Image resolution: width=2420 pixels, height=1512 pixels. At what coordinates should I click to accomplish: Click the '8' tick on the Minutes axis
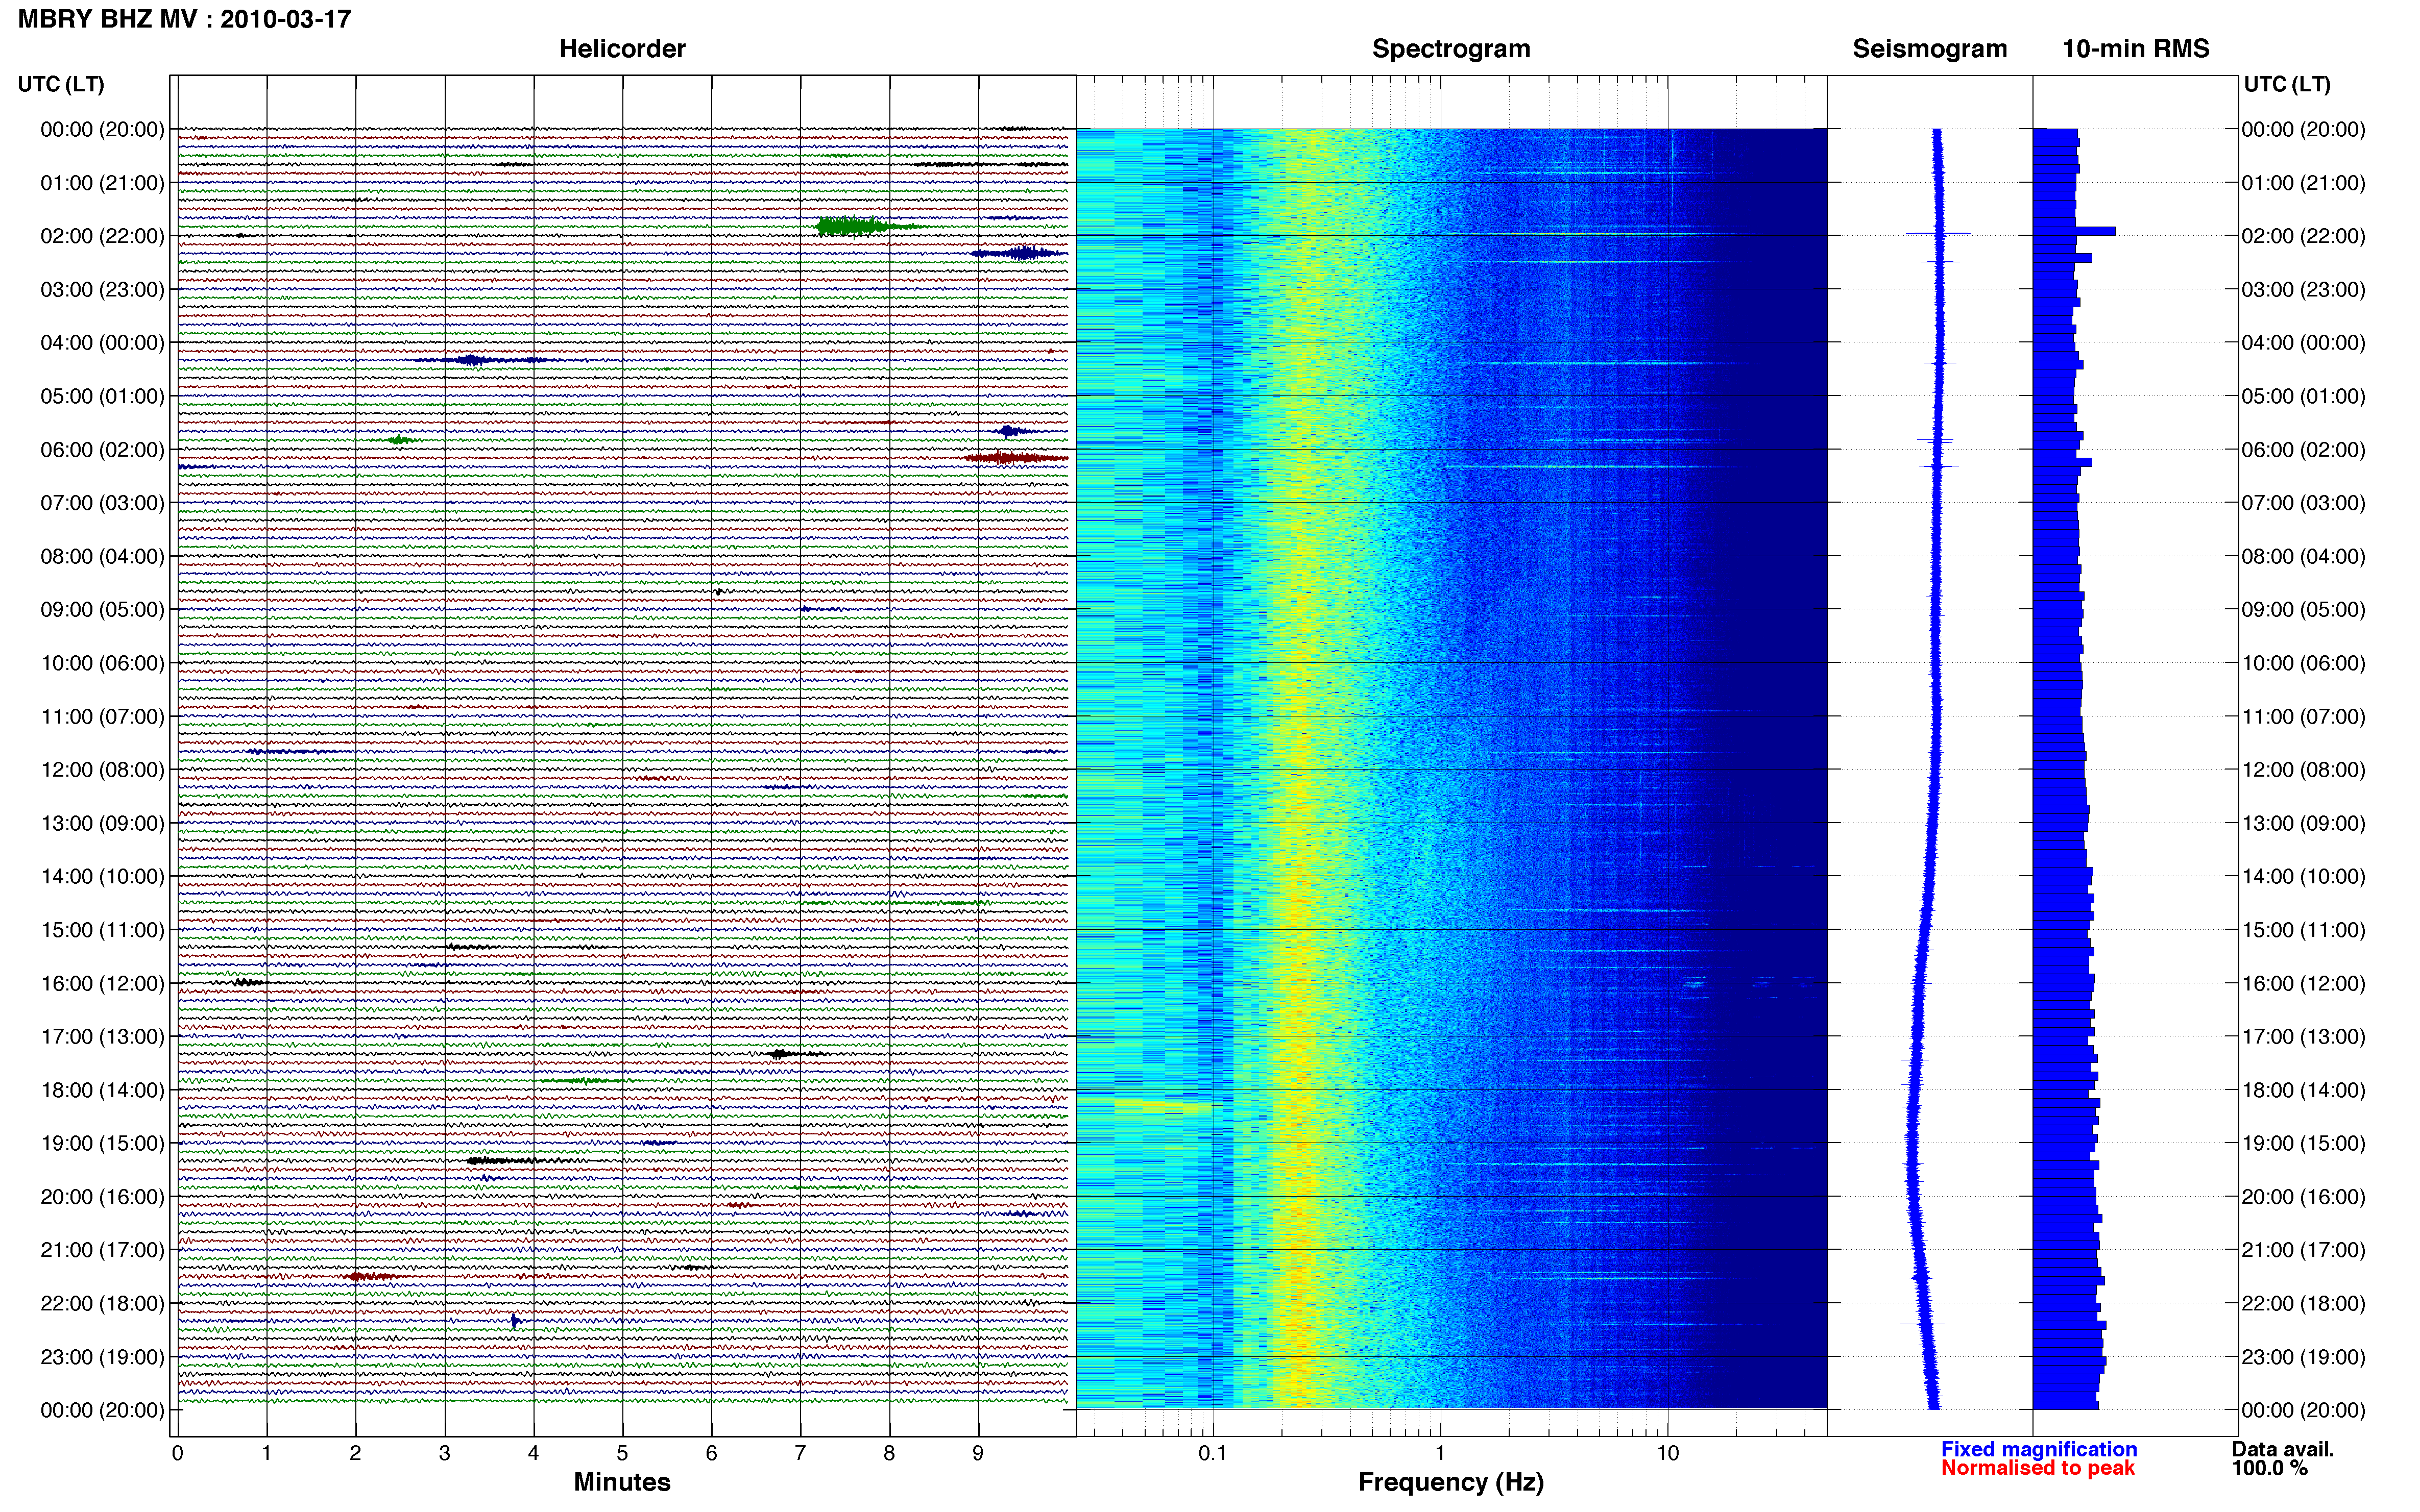pos(889,1453)
